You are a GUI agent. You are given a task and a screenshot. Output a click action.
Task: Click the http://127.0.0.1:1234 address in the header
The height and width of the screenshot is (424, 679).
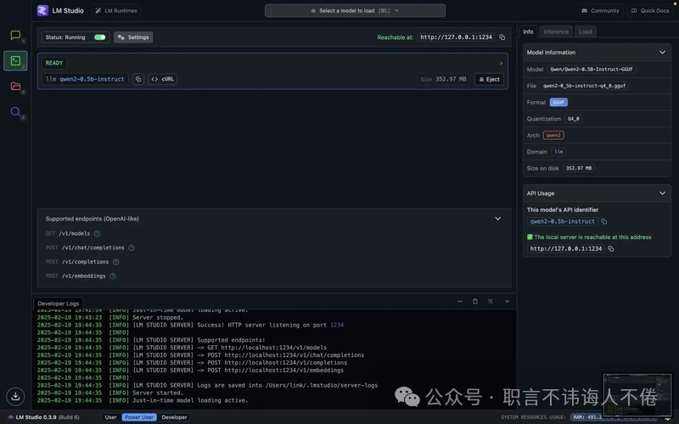(456, 37)
